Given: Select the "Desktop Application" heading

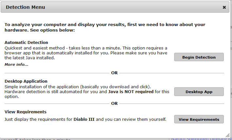Looking at the screenshot, I should pyautogui.click(x=26, y=81).
